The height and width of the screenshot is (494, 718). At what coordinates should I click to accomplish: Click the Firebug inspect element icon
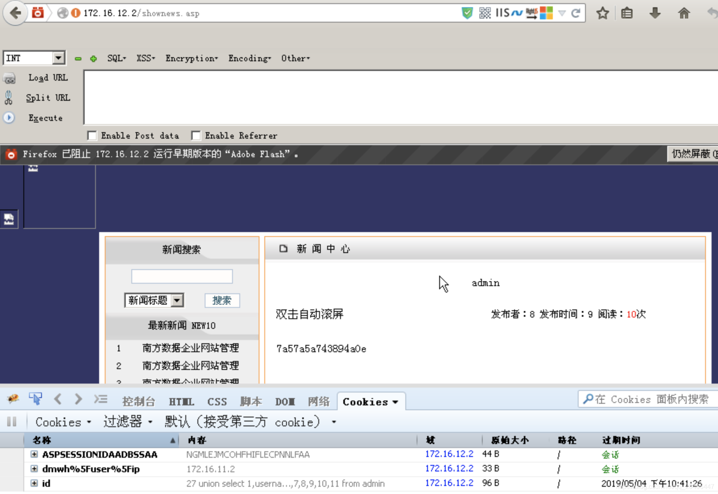(35, 399)
